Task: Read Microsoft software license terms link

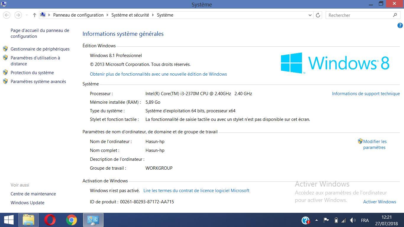Action: tap(196, 190)
